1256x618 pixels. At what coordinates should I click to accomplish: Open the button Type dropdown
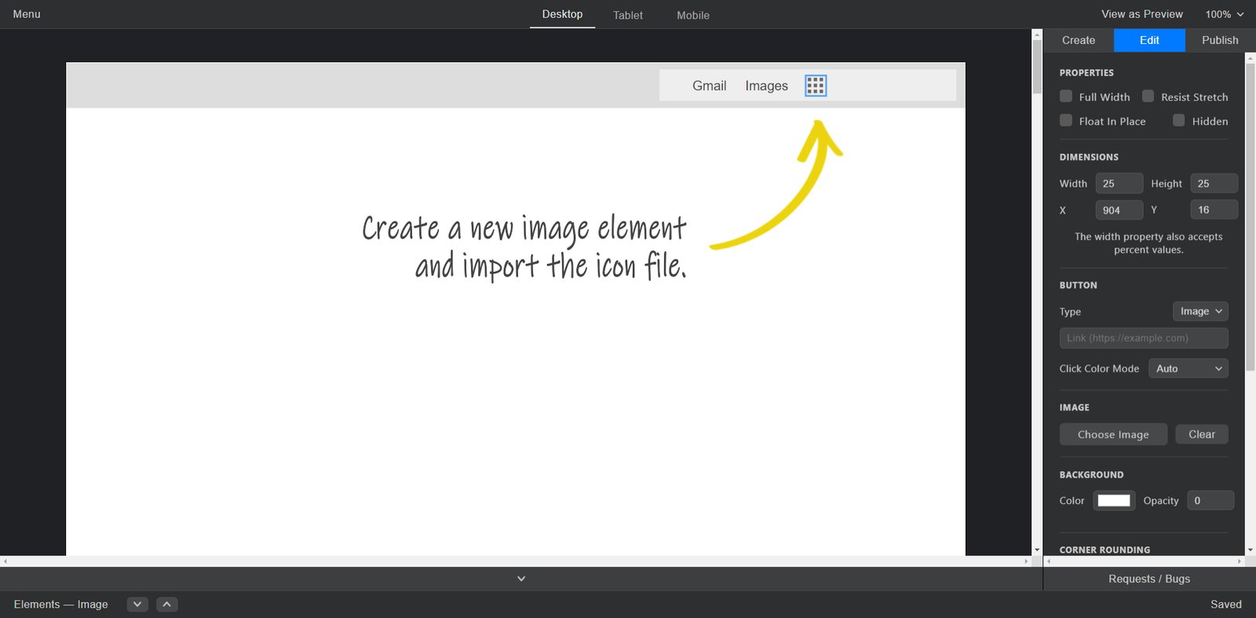tap(1200, 312)
